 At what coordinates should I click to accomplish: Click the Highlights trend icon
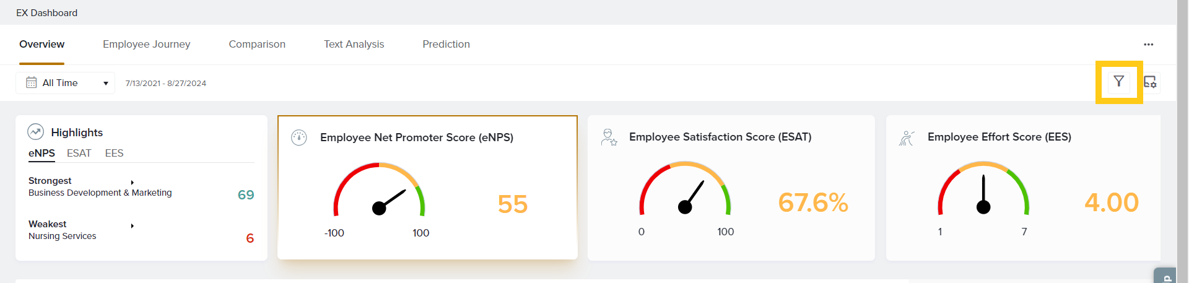pos(35,132)
